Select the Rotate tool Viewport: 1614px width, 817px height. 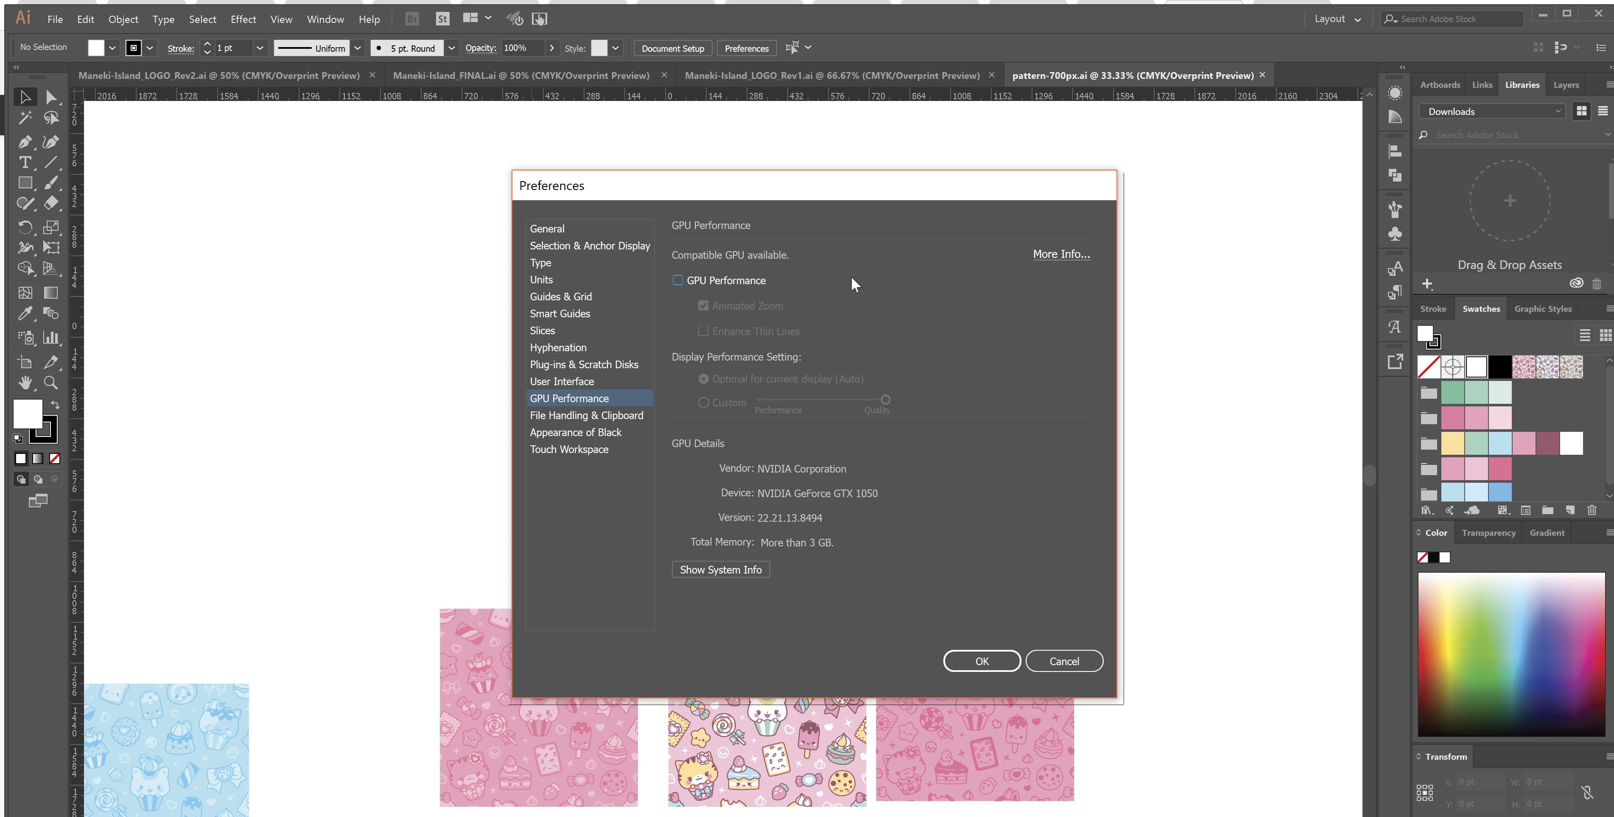click(25, 227)
